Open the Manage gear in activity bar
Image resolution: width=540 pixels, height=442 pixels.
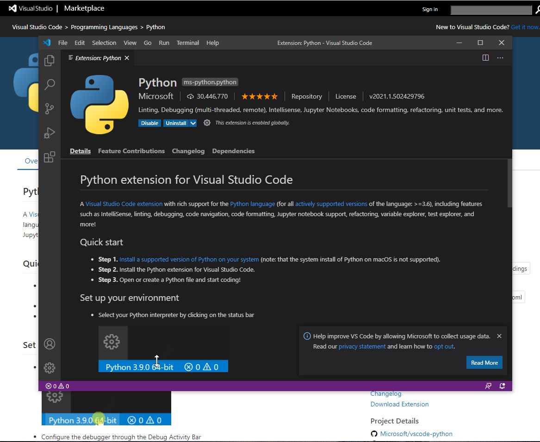coord(50,368)
